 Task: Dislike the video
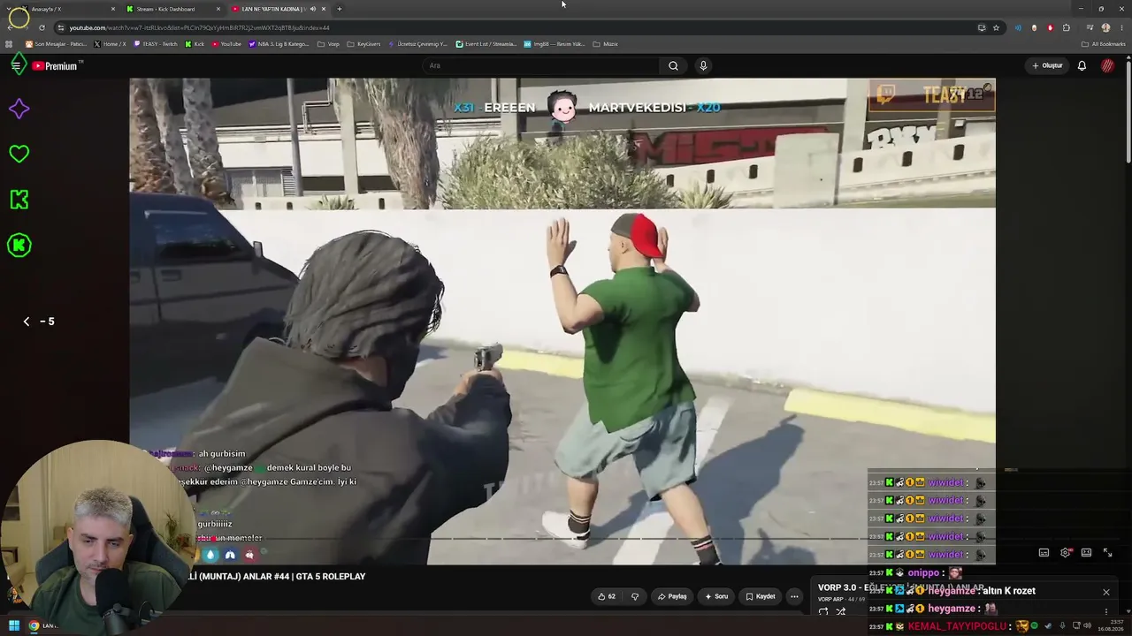point(634,596)
